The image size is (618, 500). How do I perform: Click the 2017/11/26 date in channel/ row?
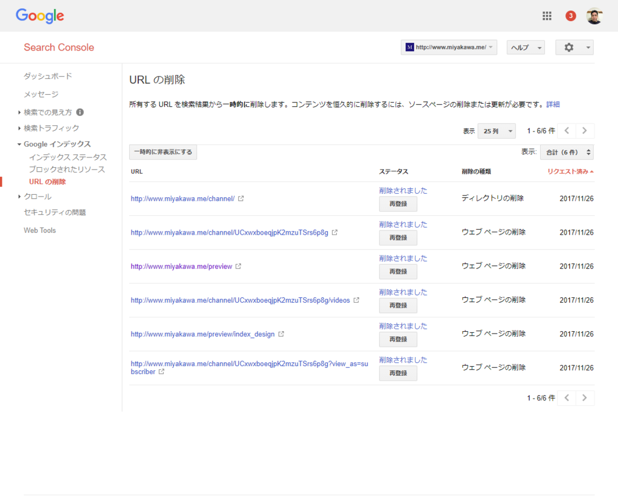576,198
